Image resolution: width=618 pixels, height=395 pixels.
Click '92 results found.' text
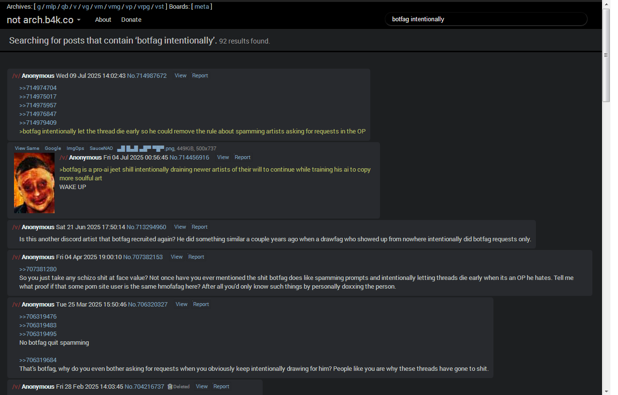(244, 42)
